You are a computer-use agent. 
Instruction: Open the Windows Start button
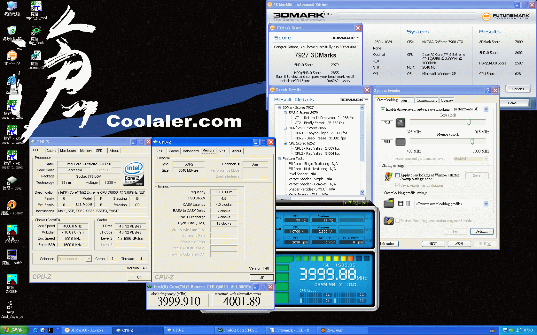pos(14,330)
